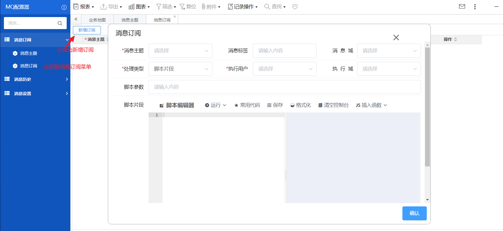Open the 查找 search menu
503x231 pixels.
coord(275,7)
